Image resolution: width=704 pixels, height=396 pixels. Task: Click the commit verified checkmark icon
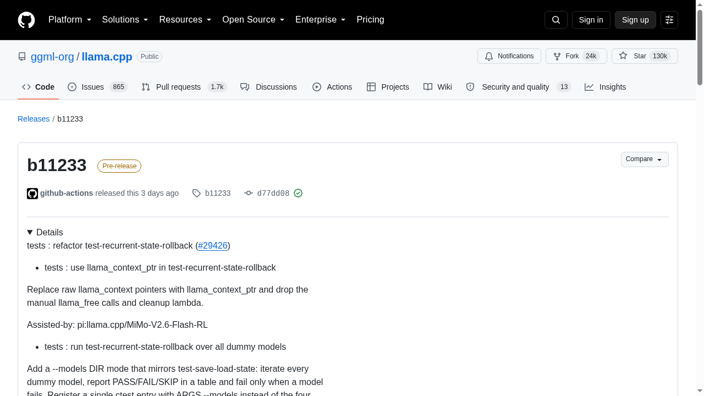(298, 193)
